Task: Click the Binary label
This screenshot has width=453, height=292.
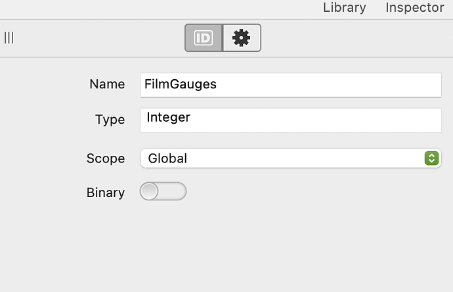Action: [x=106, y=192]
